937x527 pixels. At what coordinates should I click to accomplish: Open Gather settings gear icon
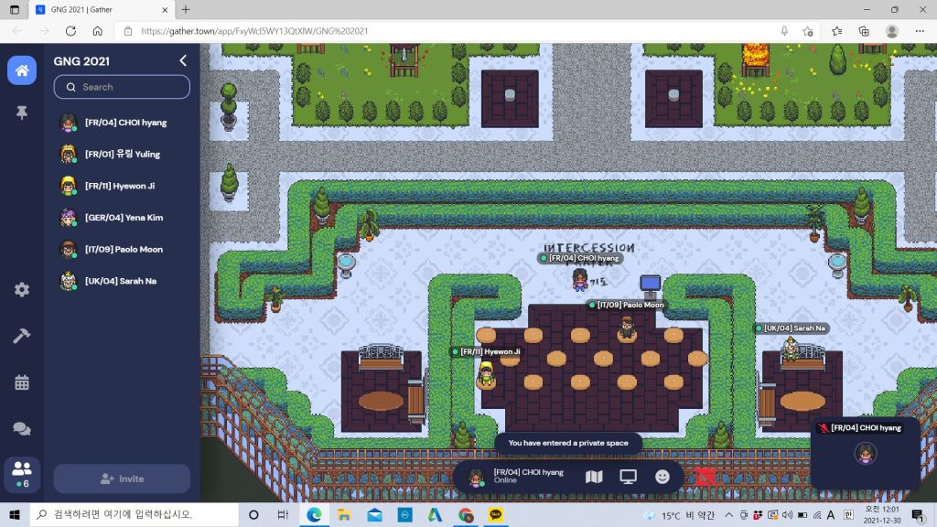(x=22, y=289)
